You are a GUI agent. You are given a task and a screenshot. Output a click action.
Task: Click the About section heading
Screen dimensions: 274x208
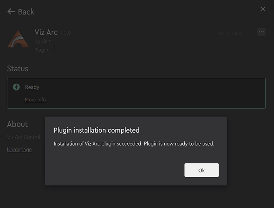[17, 124]
